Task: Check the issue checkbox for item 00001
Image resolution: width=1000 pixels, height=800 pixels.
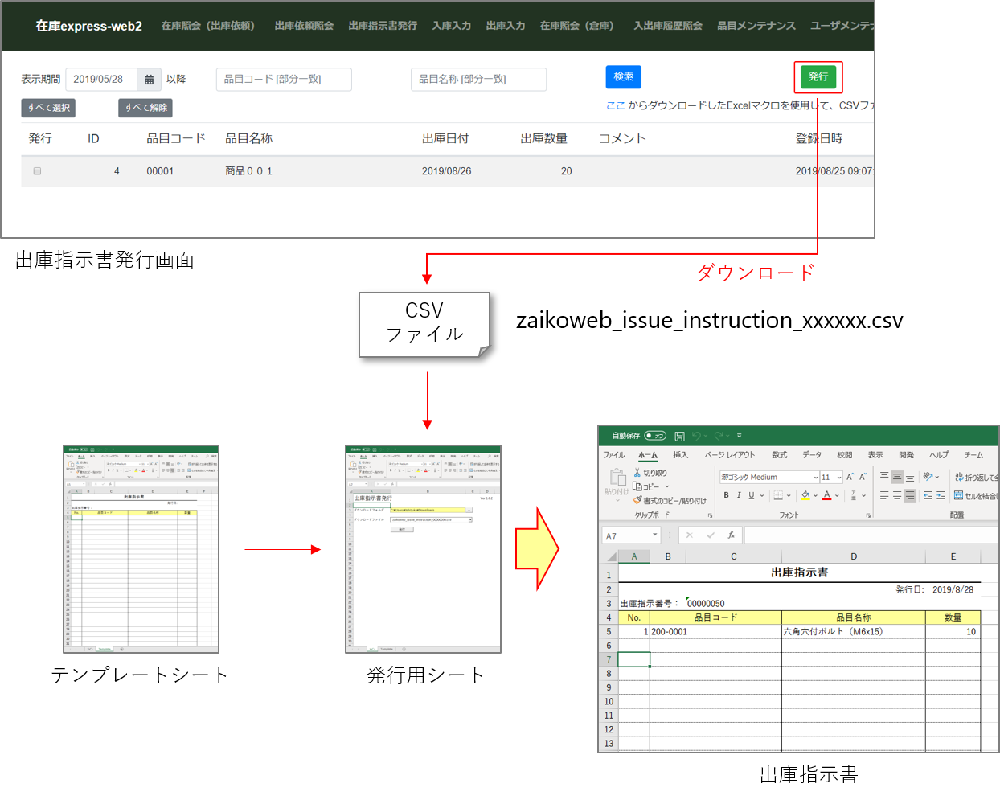Action: [37, 171]
